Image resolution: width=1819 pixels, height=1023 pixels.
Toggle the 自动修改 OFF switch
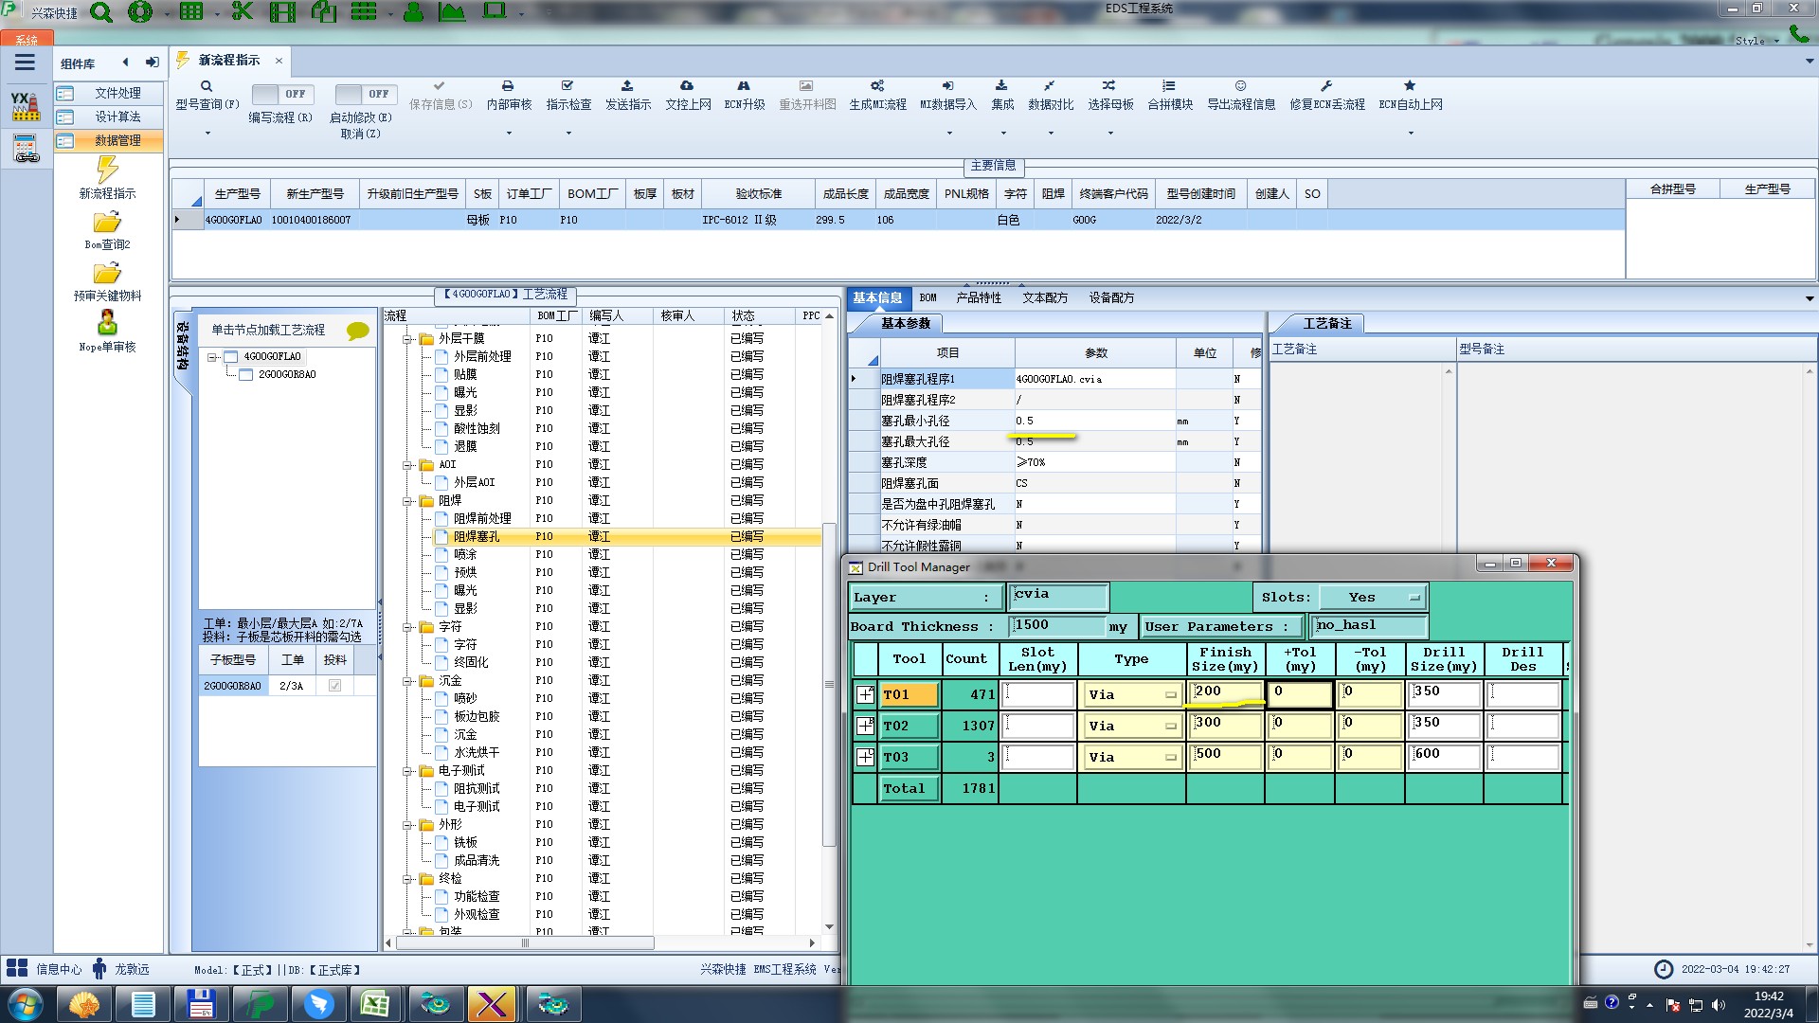pyautogui.click(x=364, y=94)
